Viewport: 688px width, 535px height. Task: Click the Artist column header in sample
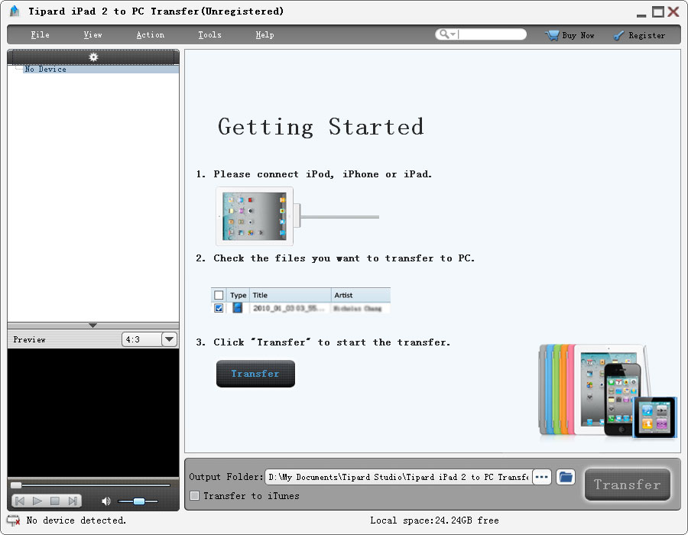[361, 295]
